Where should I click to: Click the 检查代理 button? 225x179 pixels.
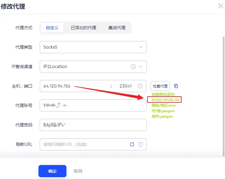(x=160, y=86)
